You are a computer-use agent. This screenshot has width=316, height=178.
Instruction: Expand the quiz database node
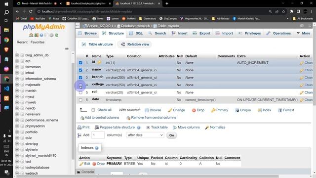[x=17, y=138]
